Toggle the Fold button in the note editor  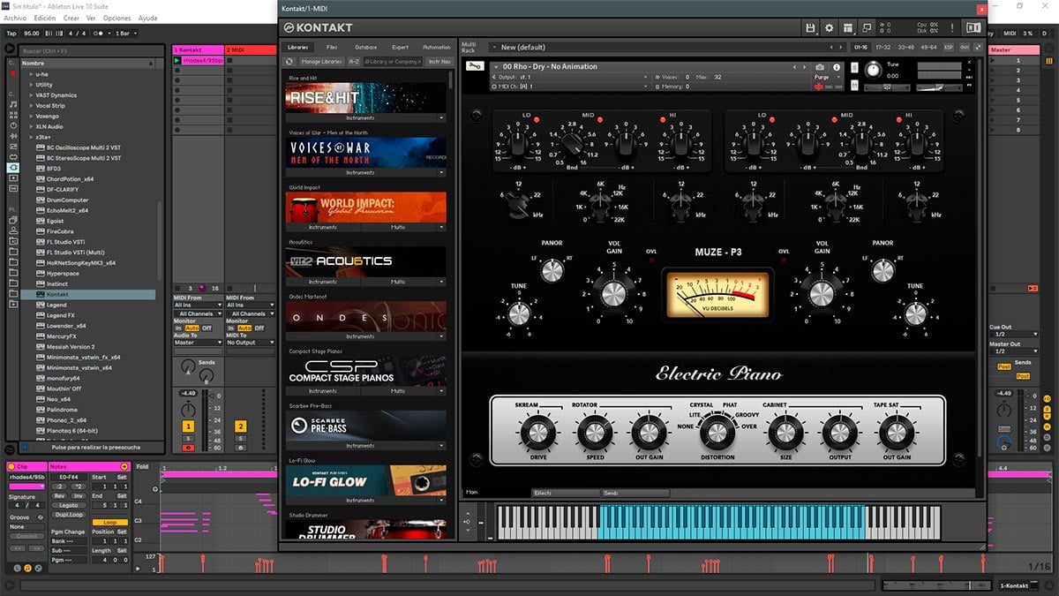point(143,466)
